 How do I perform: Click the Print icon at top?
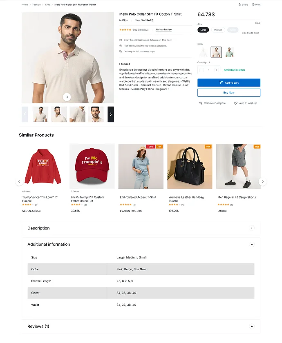[253, 4]
